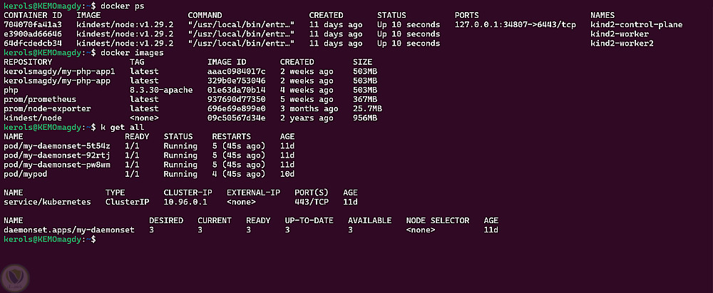
Task: Click the prom/prometheus repository name
Action: 40,99
